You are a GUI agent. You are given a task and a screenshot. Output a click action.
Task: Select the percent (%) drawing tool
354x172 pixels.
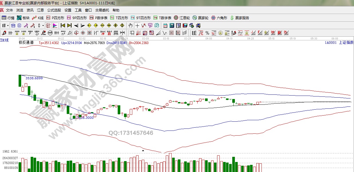click(207, 33)
